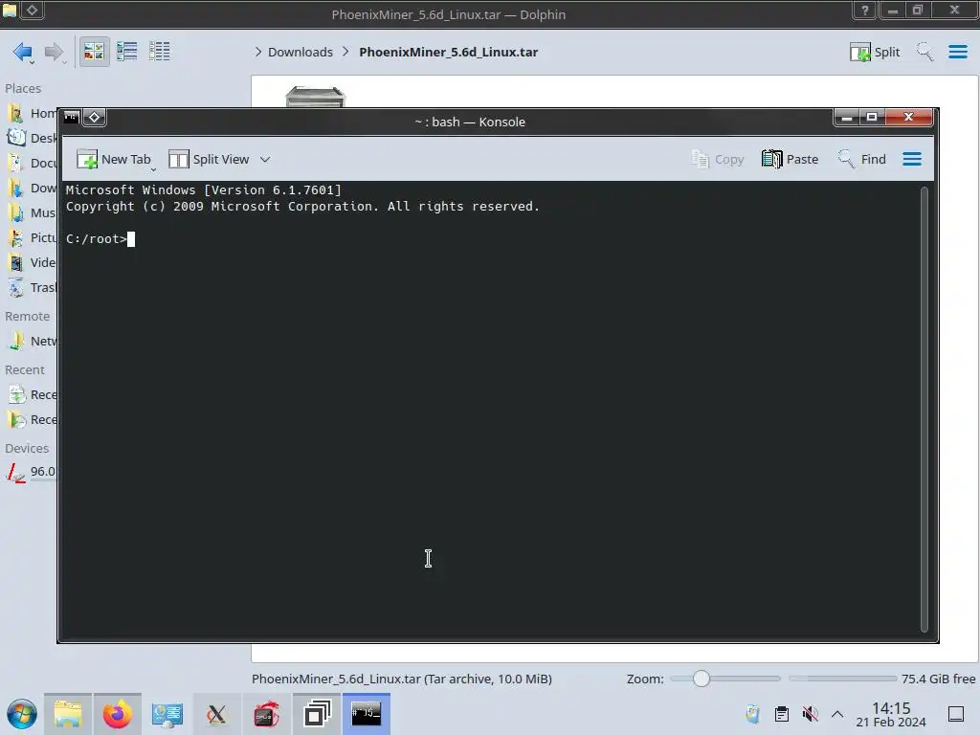Image resolution: width=980 pixels, height=735 pixels.
Task: Open Pictures in Dolphin Places
Action: click(x=32, y=238)
